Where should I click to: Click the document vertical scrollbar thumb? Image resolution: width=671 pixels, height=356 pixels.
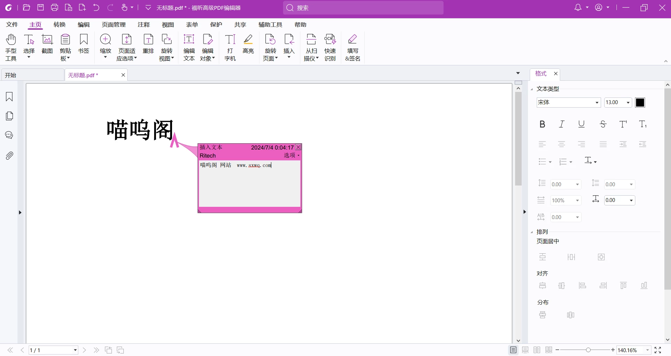tap(518, 138)
